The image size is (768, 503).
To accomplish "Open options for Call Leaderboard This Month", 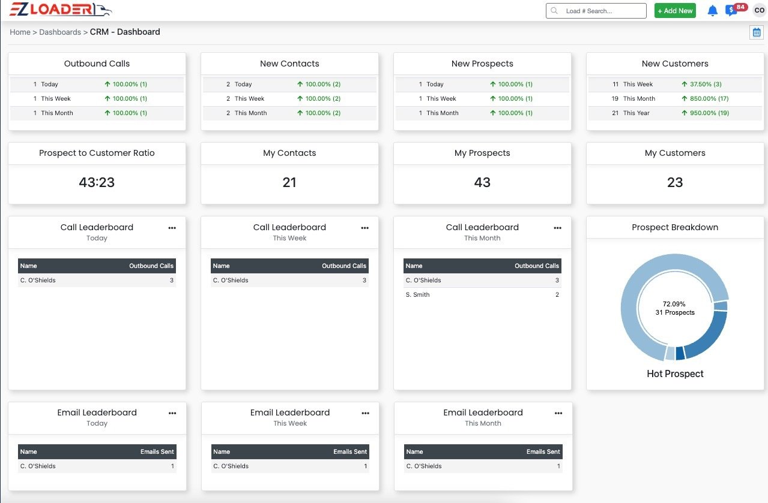I will tap(558, 228).
